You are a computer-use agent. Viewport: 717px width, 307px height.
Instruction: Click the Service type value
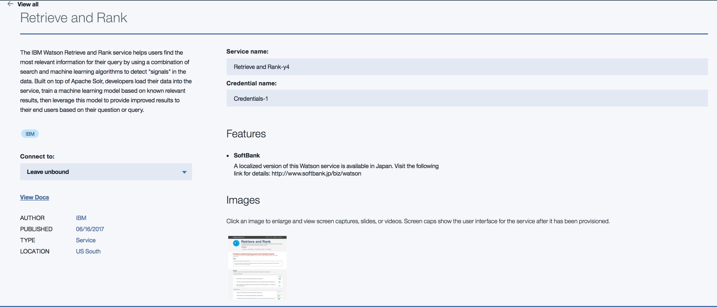85,240
